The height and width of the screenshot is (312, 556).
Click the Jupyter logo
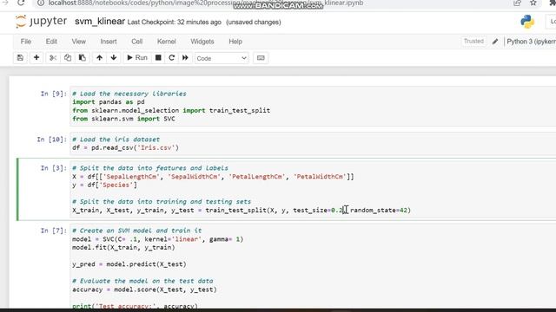(41, 22)
